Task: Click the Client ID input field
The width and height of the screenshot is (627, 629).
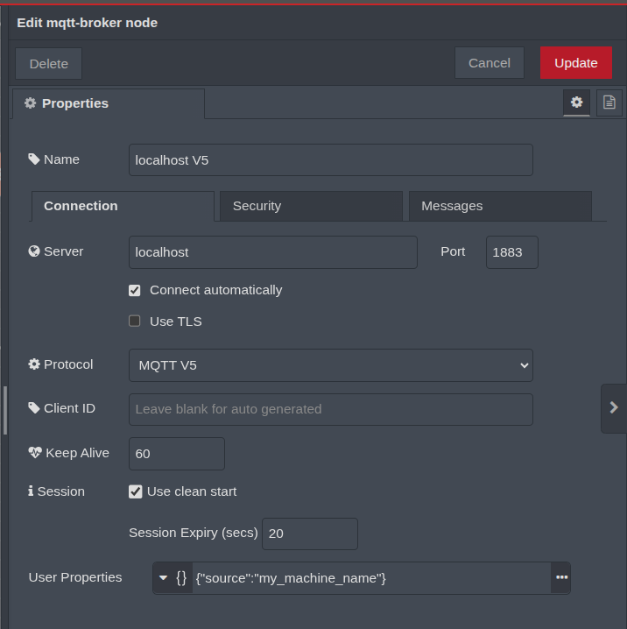Action: click(330, 409)
